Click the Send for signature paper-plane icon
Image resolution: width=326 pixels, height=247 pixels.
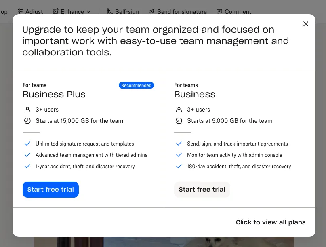point(151,11)
